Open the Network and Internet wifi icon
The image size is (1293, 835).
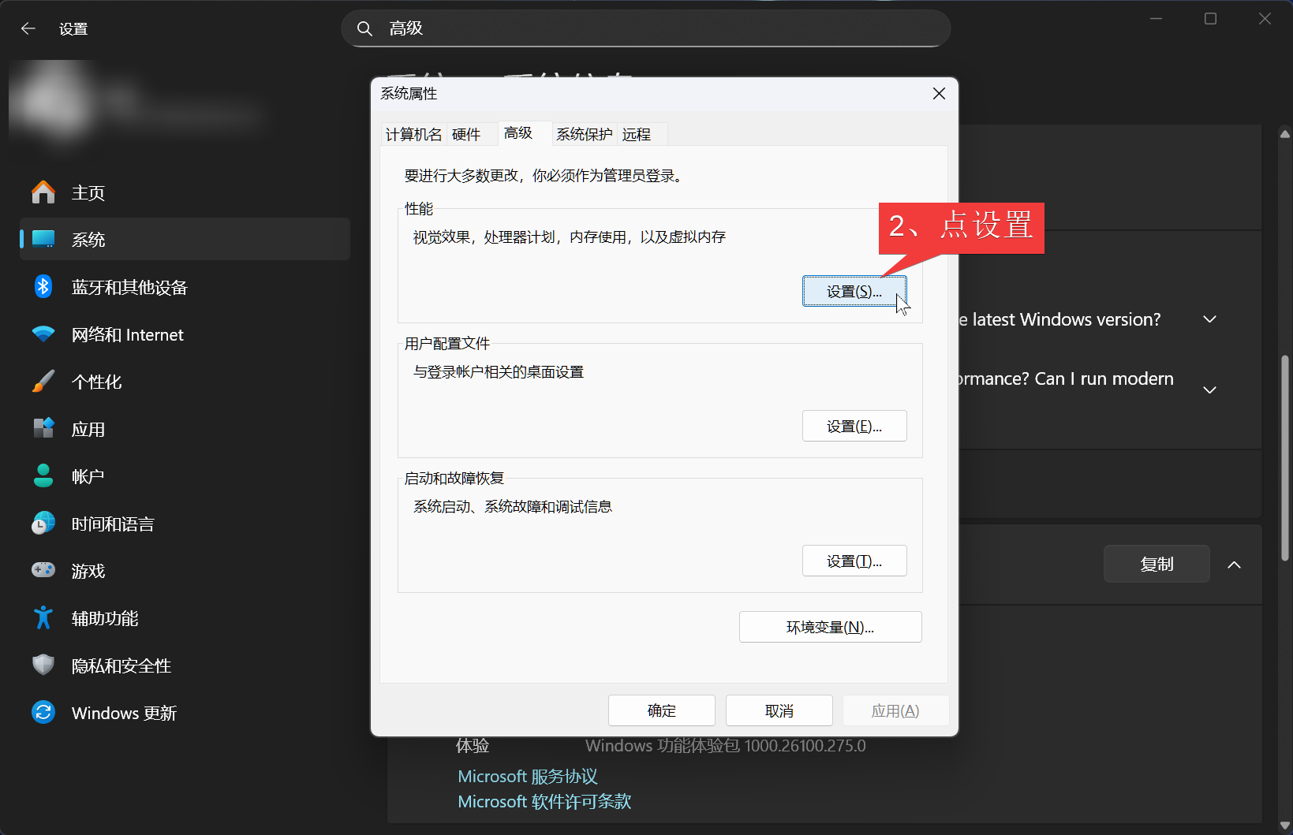point(43,334)
